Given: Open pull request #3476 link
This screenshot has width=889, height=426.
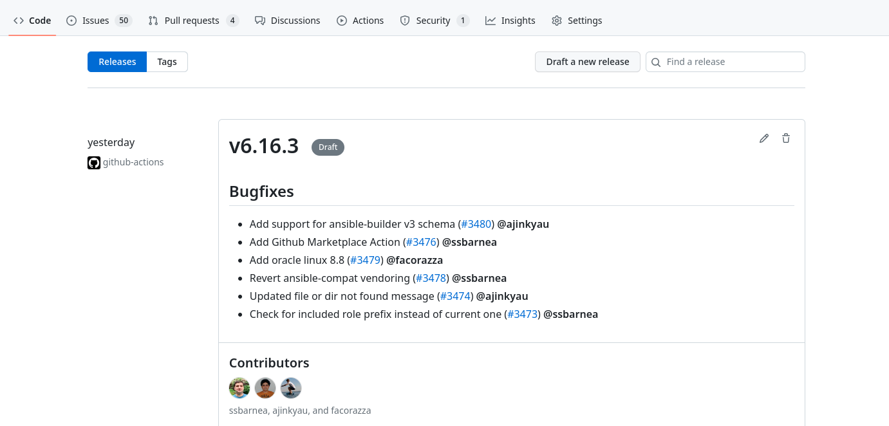Looking at the screenshot, I should click(x=421, y=242).
